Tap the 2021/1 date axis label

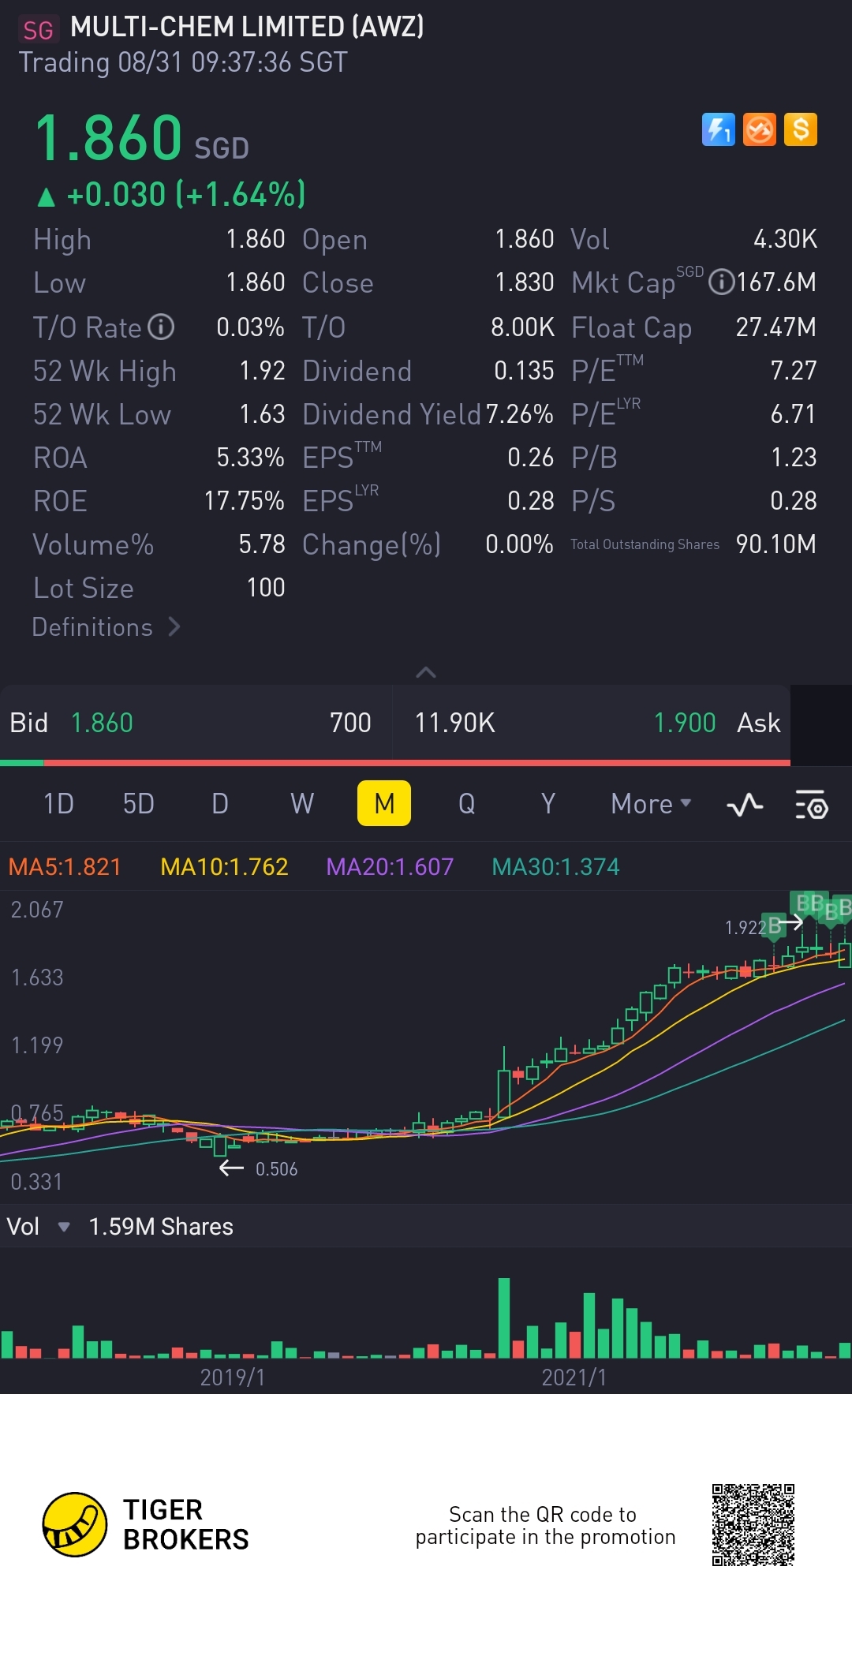574,1378
